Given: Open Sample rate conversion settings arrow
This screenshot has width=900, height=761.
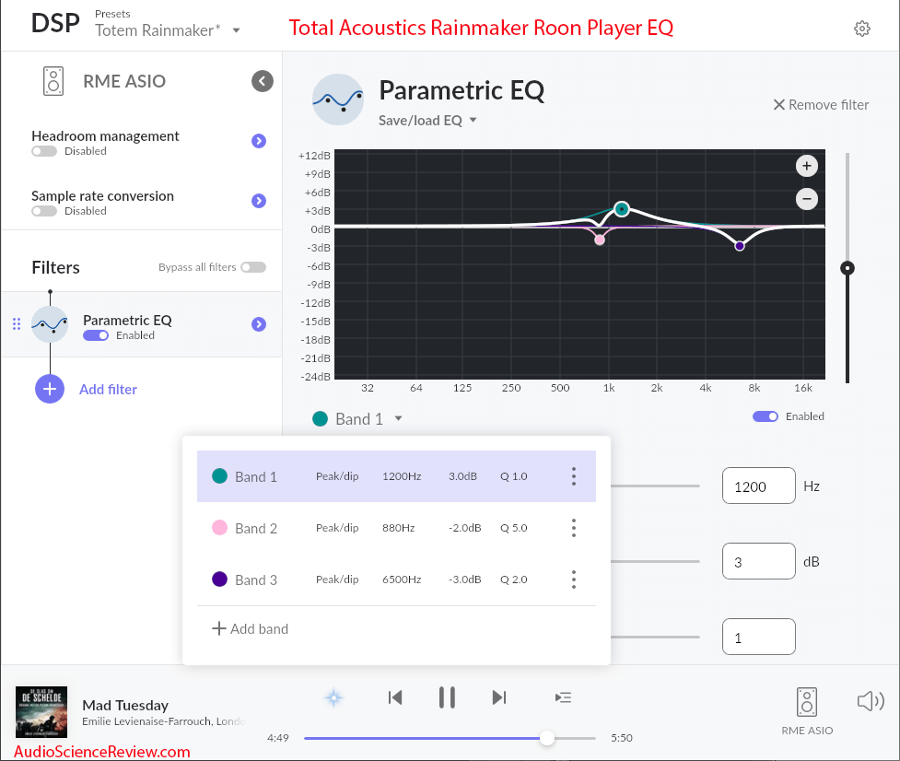Looking at the screenshot, I should [259, 200].
